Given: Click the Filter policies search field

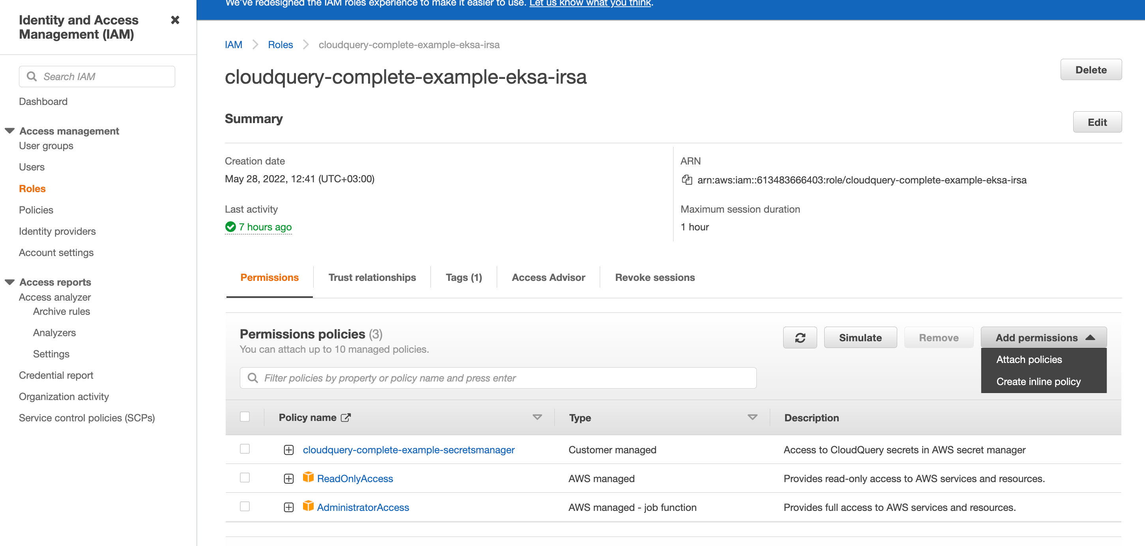Looking at the screenshot, I should tap(498, 378).
